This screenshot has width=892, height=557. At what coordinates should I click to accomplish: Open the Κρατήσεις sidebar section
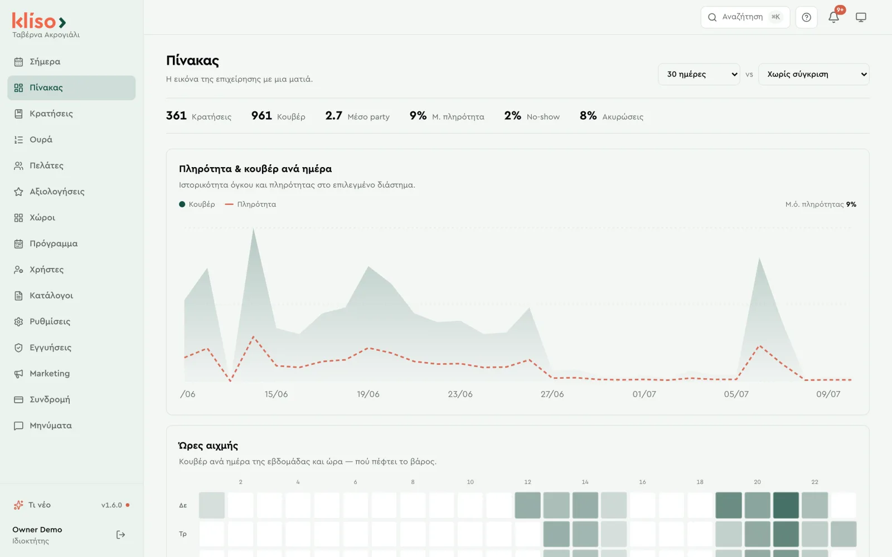(x=71, y=114)
